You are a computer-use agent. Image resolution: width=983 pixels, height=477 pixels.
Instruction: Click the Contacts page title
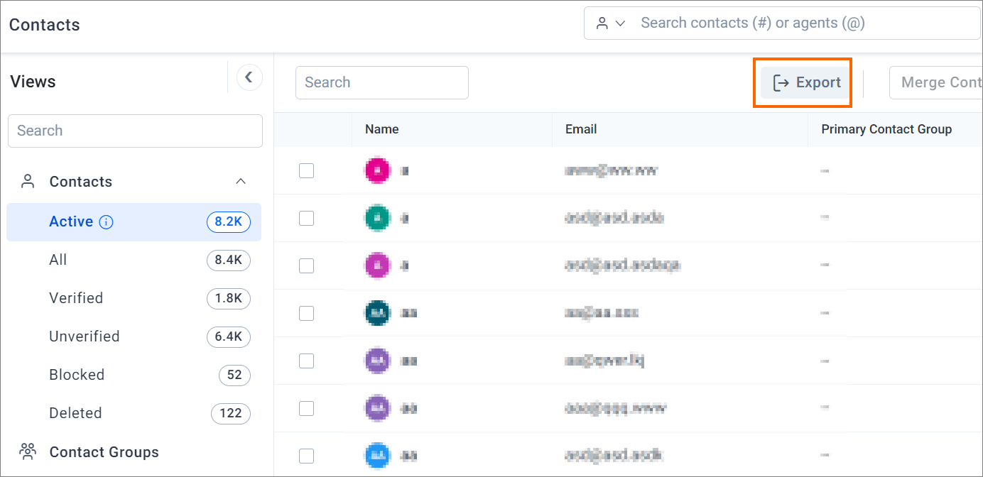pos(44,25)
